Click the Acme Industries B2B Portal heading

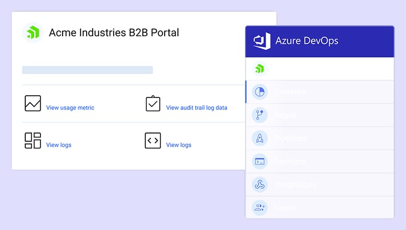114,33
